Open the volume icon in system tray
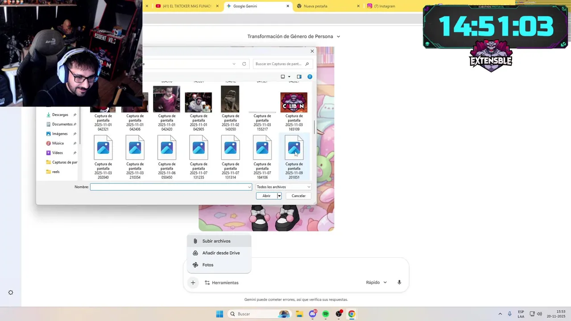Image resolution: width=571 pixels, height=321 pixels. pos(539,314)
